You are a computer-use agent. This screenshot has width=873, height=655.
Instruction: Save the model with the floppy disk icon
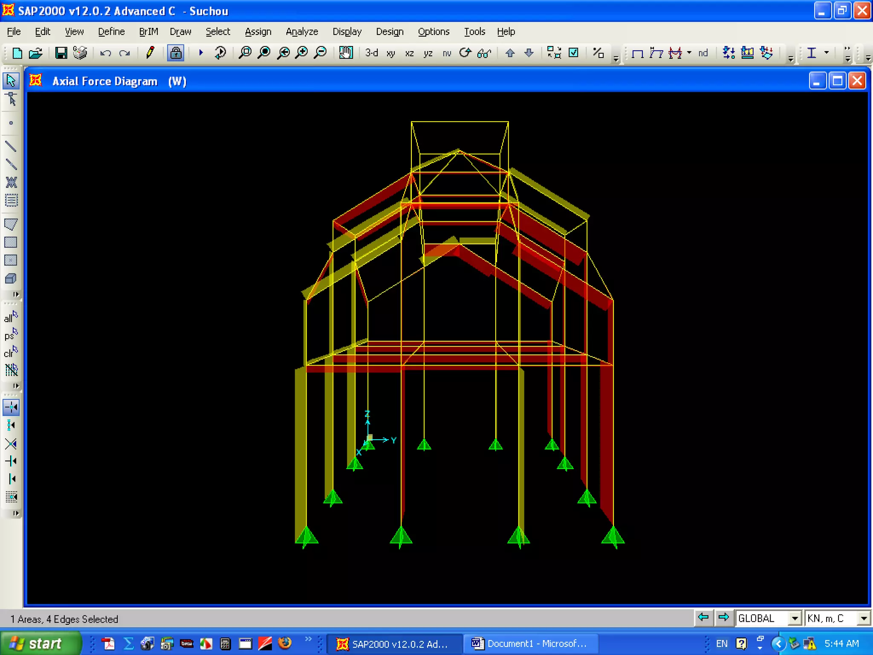click(x=61, y=53)
